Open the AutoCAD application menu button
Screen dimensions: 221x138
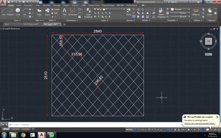pos(3,3)
